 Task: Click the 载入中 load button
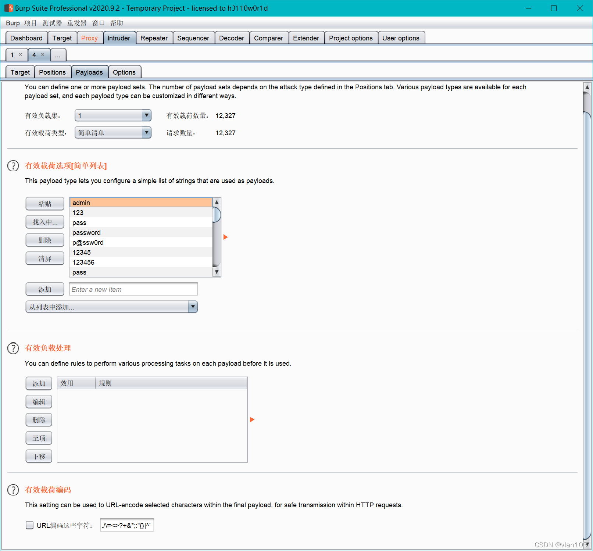click(45, 222)
